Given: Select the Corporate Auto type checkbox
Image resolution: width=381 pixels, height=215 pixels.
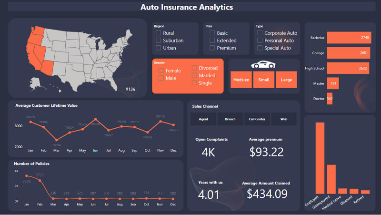Looking at the screenshot, I should coord(260,33).
